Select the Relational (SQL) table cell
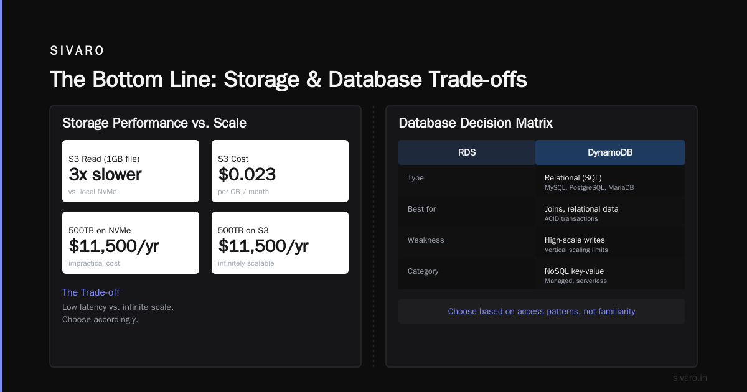The width and height of the screenshot is (747, 392). pyautogui.click(x=610, y=180)
